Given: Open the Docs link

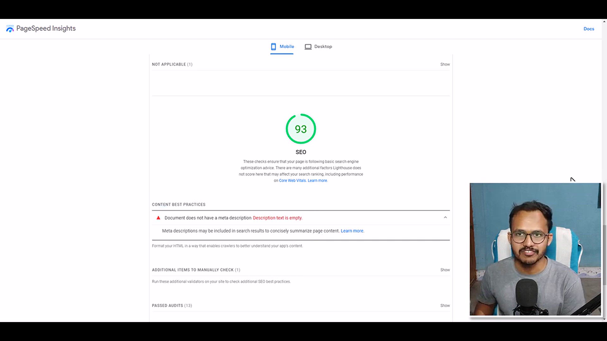Looking at the screenshot, I should click(x=589, y=29).
